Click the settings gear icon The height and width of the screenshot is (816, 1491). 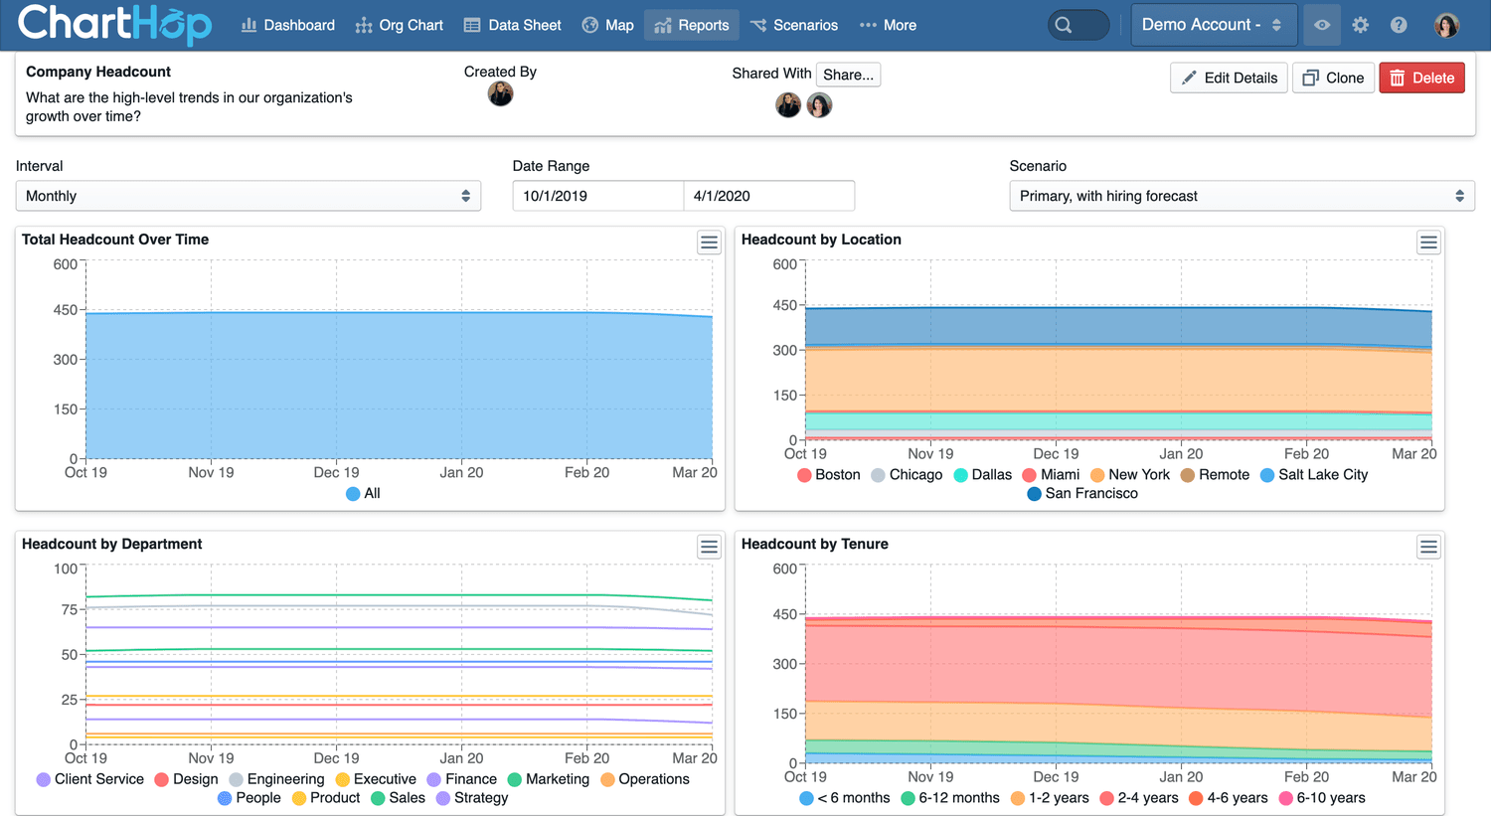(1361, 25)
